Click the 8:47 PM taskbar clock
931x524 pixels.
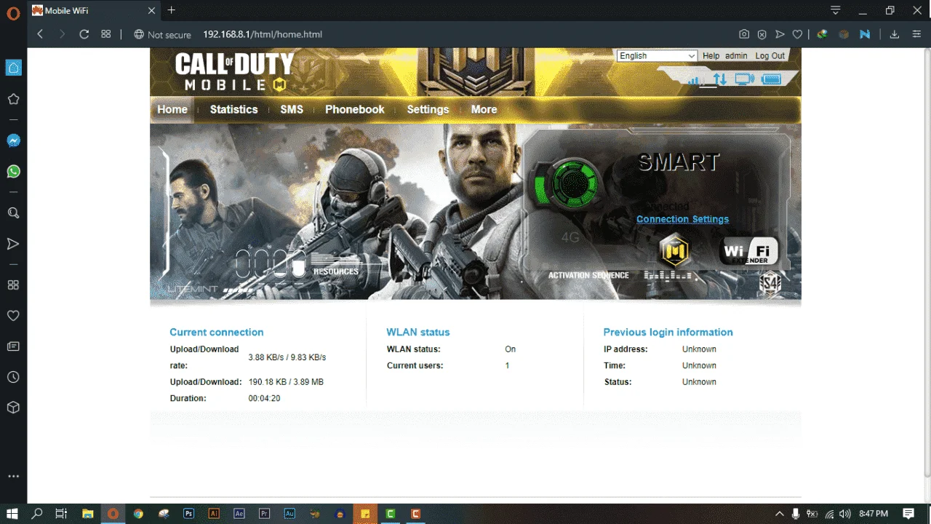pyautogui.click(x=874, y=514)
